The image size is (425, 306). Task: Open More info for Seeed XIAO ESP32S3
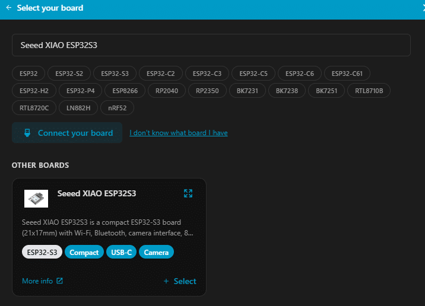click(43, 281)
